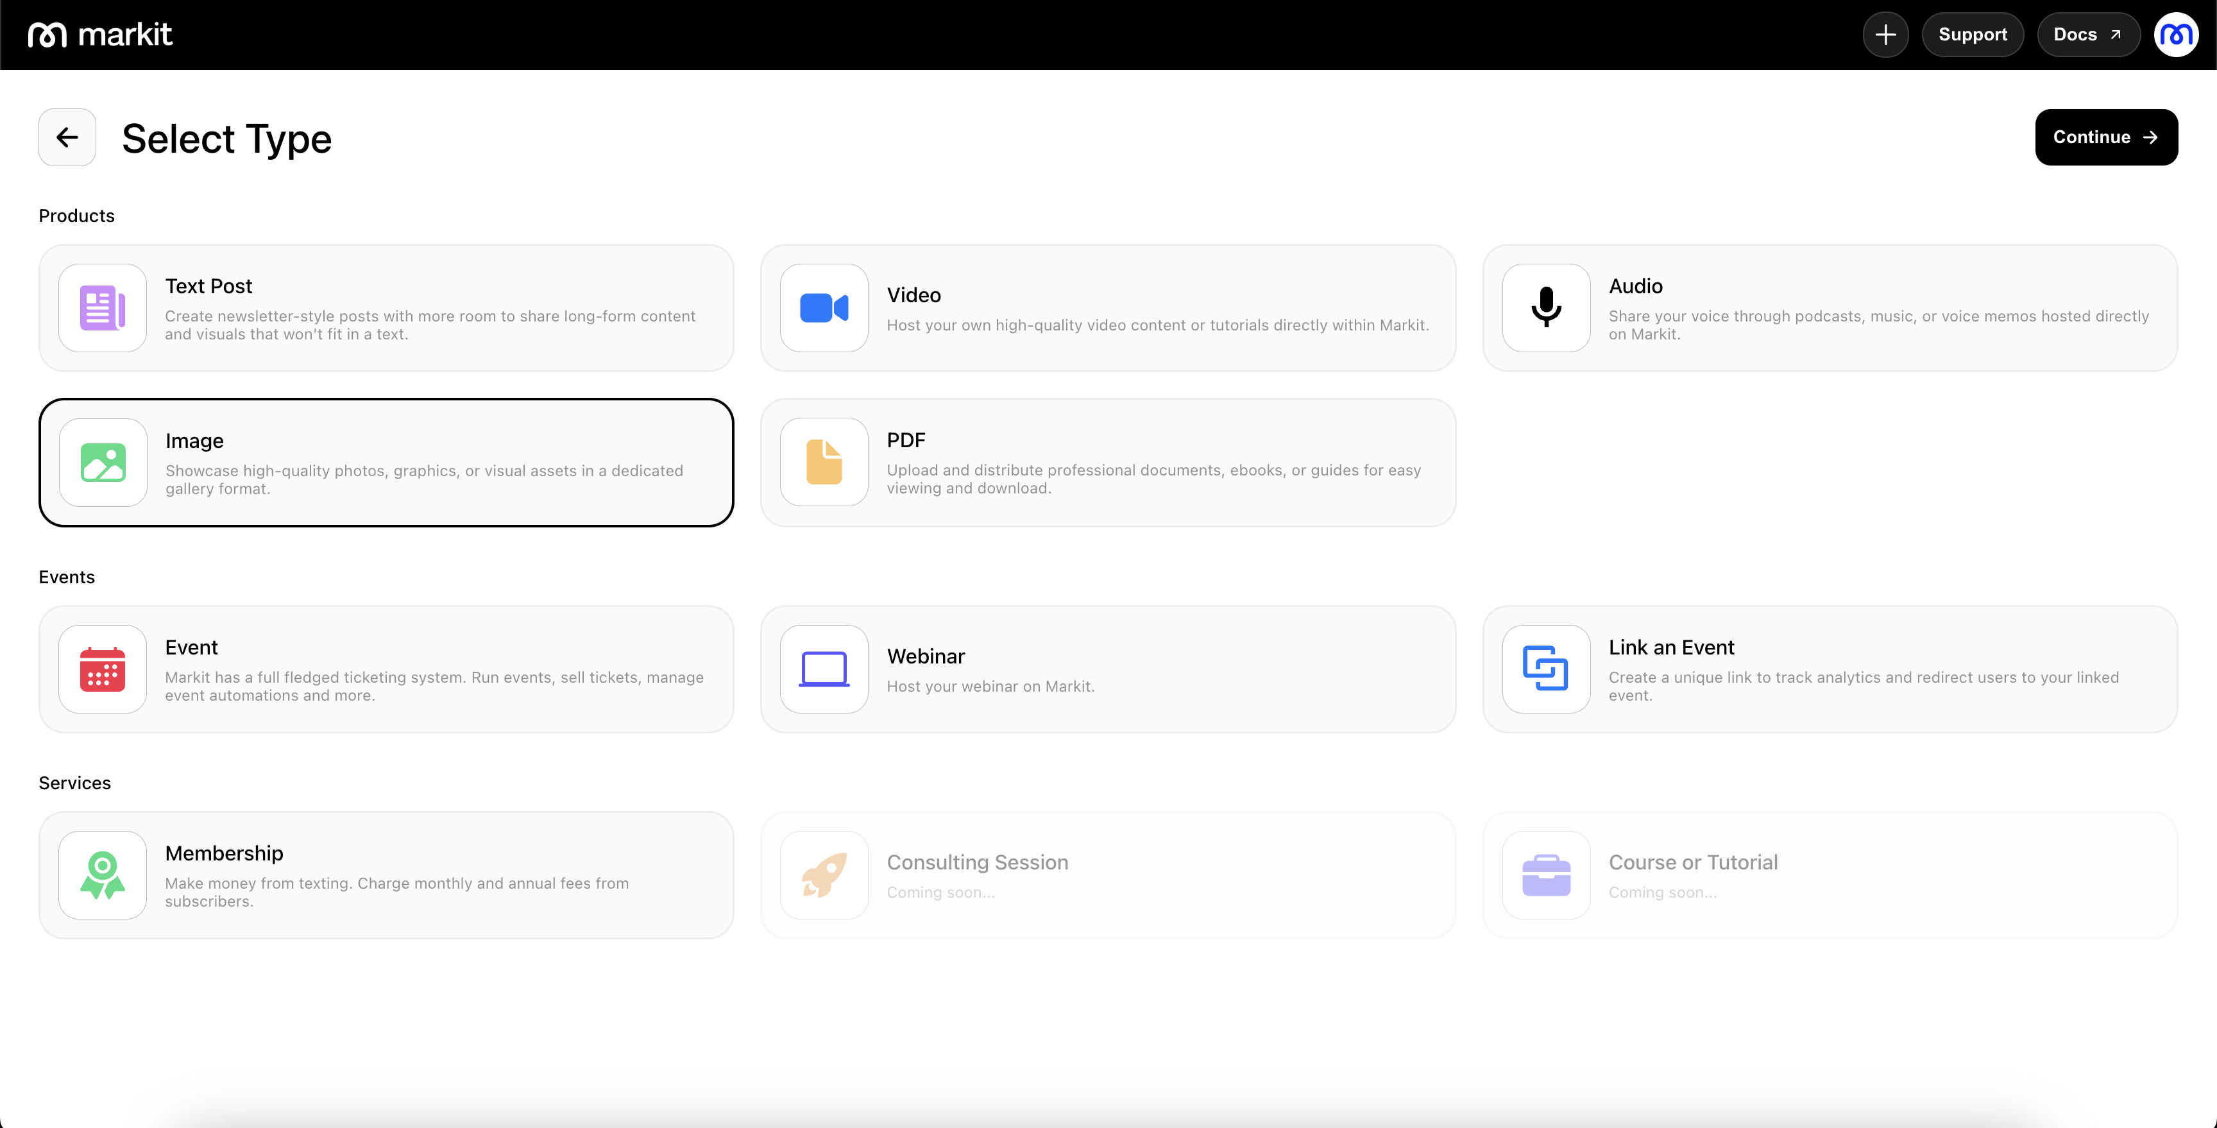This screenshot has width=2217, height=1128.
Task: Choose the Video type heading
Action: [913, 295]
